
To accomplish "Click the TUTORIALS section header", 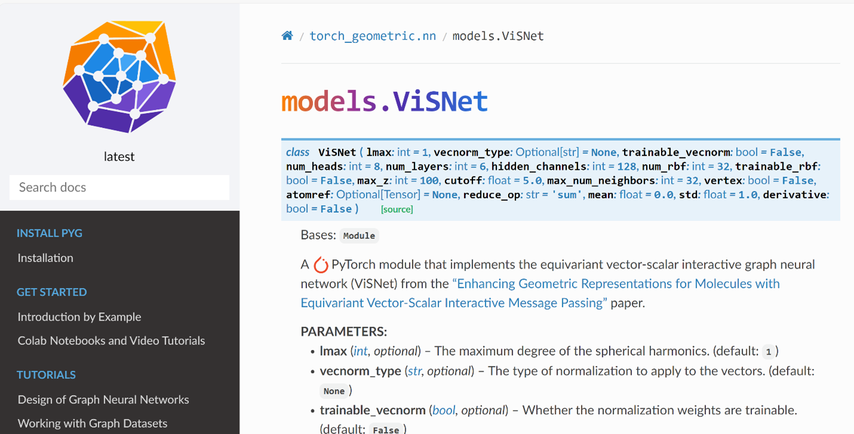I will click(46, 374).
